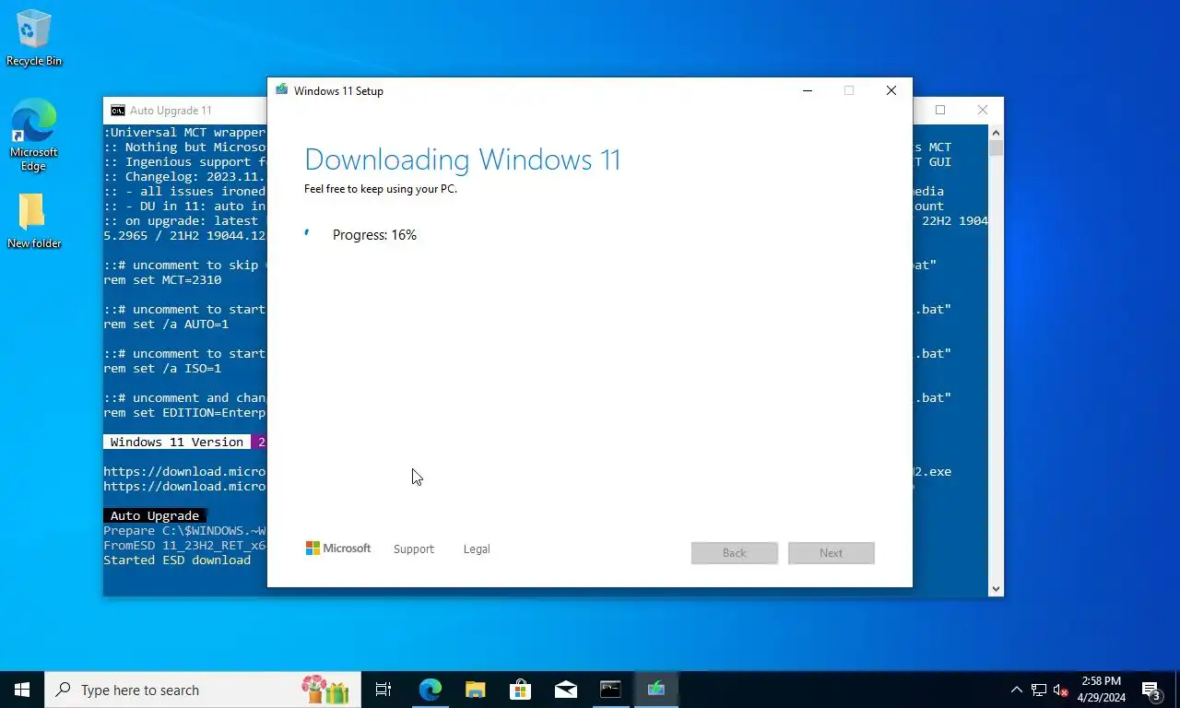Image resolution: width=1180 pixels, height=708 pixels.
Task: Click the Auto Upgrade 11 console title icon
Action: (x=118, y=111)
